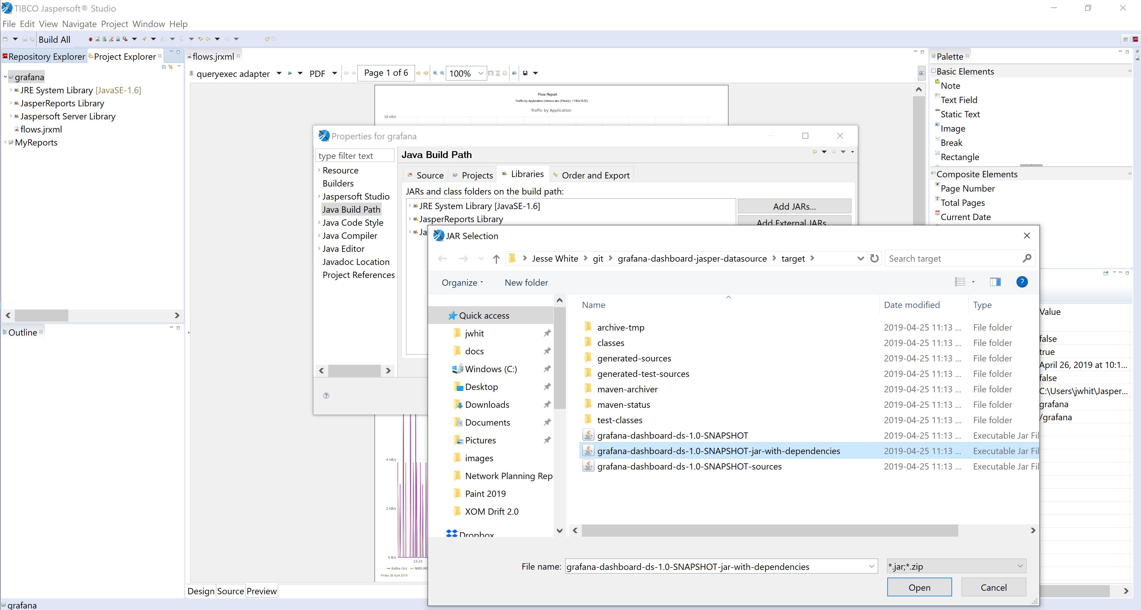Image resolution: width=1141 pixels, height=610 pixels.
Task: Open the Project menu
Action: point(114,24)
